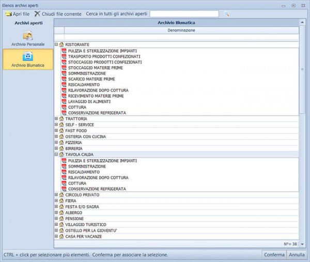The width and height of the screenshot is (310, 262).
Task: Click Chiudi file corrente in toolbar
Action: 57,14
